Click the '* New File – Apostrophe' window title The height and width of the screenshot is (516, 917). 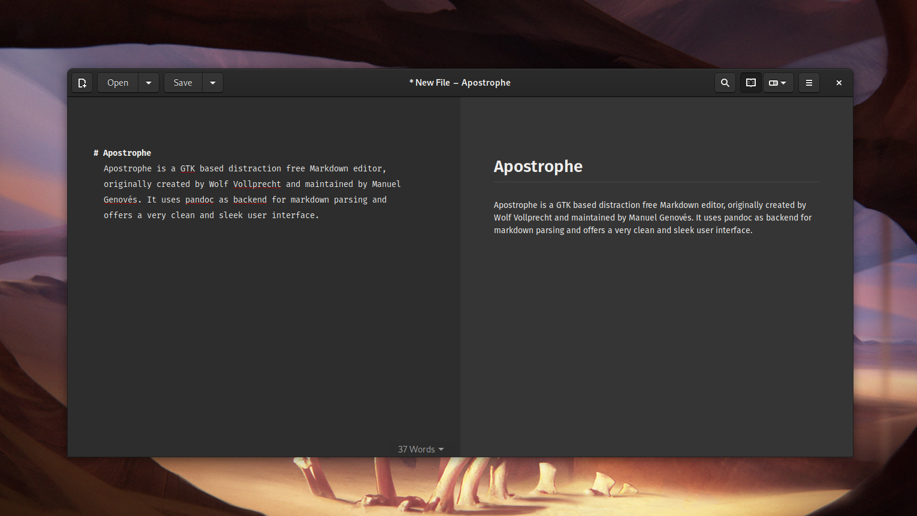(460, 83)
